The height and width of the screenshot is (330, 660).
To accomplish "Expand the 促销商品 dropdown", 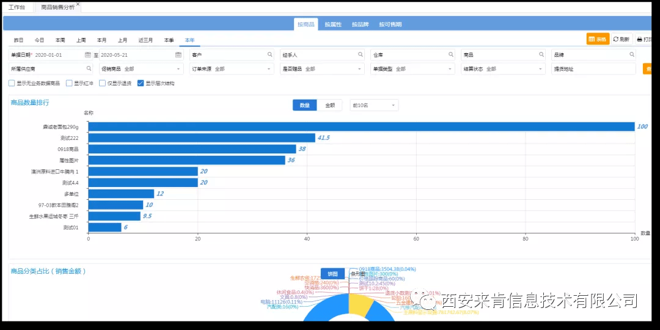I will [x=178, y=69].
